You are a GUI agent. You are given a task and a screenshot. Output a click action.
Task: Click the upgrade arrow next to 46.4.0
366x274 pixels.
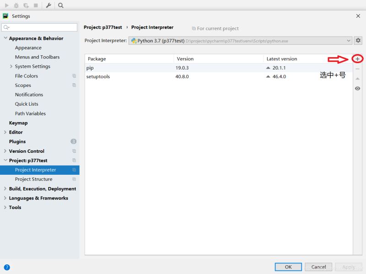pyautogui.click(x=268, y=76)
